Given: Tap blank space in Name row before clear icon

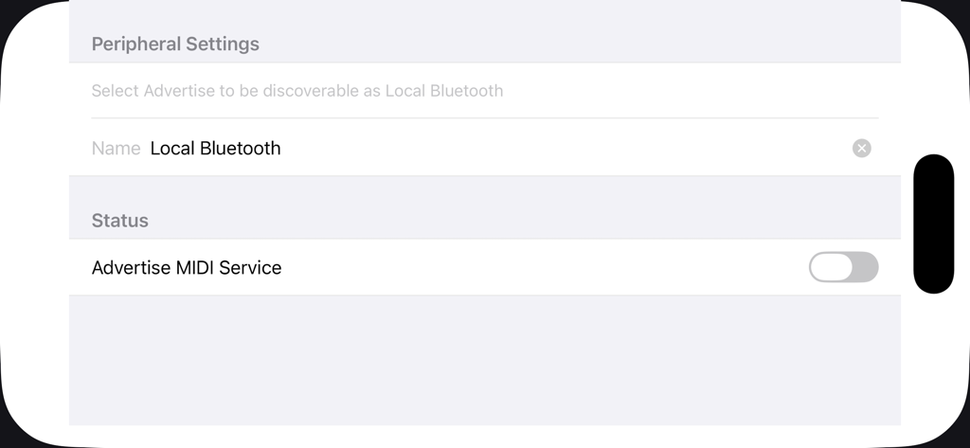Looking at the screenshot, I should coord(568,148).
